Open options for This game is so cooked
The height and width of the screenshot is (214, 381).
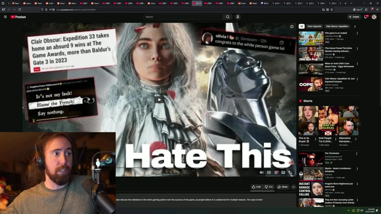pos(357,33)
